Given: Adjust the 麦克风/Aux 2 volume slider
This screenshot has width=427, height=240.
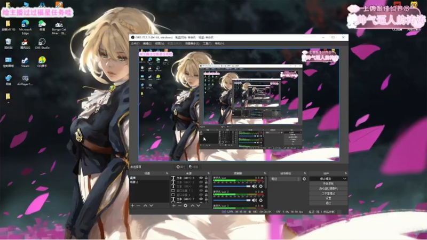Looking at the screenshot, I should coord(232,201).
